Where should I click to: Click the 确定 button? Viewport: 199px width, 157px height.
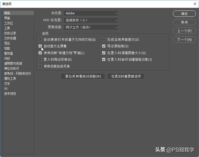click(x=184, y=14)
